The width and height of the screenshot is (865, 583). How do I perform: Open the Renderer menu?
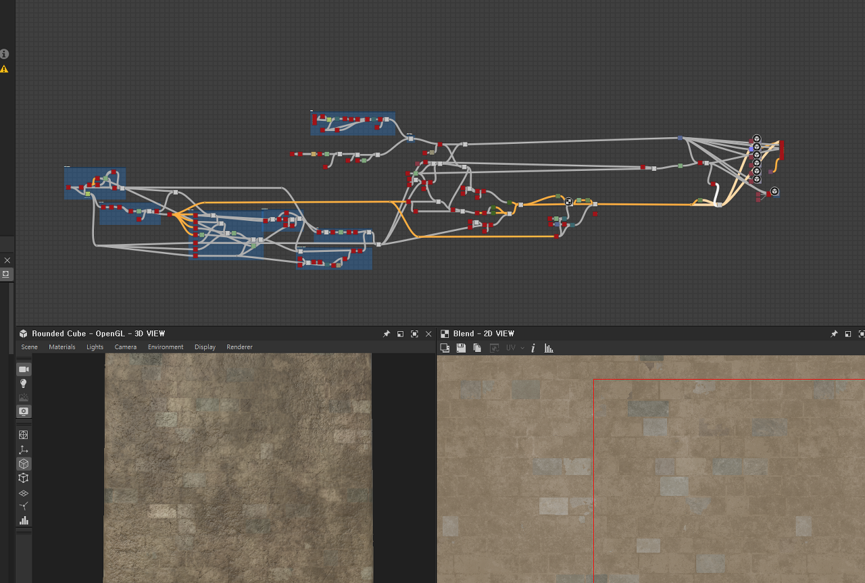pos(239,347)
